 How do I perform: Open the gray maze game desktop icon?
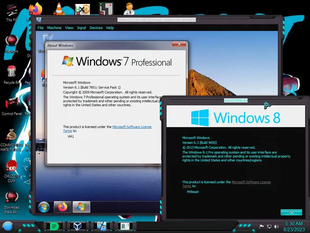pos(106,8)
